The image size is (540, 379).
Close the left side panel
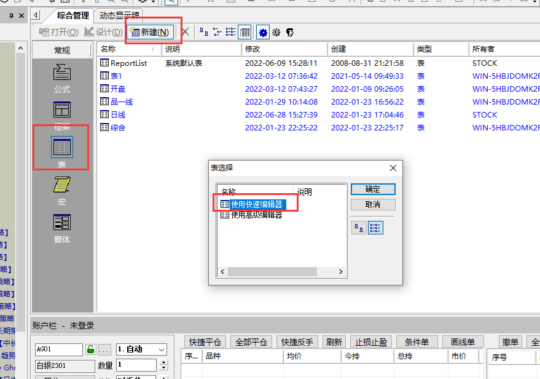coord(22,15)
